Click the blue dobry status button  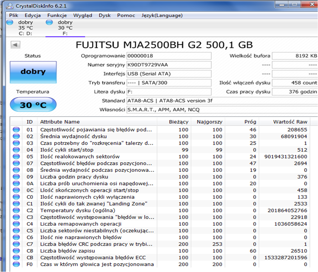click(33, 72)
